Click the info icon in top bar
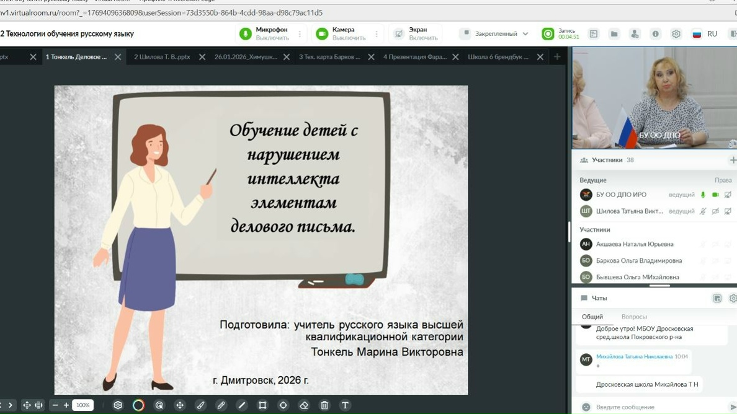The width and height of the screenshot is (737, 414). click(x=655, y=34)
